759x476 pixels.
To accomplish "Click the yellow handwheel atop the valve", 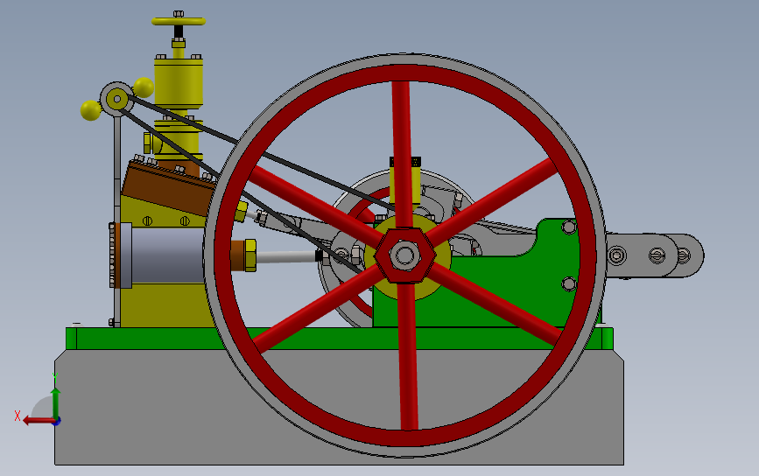I will point(179,21).
